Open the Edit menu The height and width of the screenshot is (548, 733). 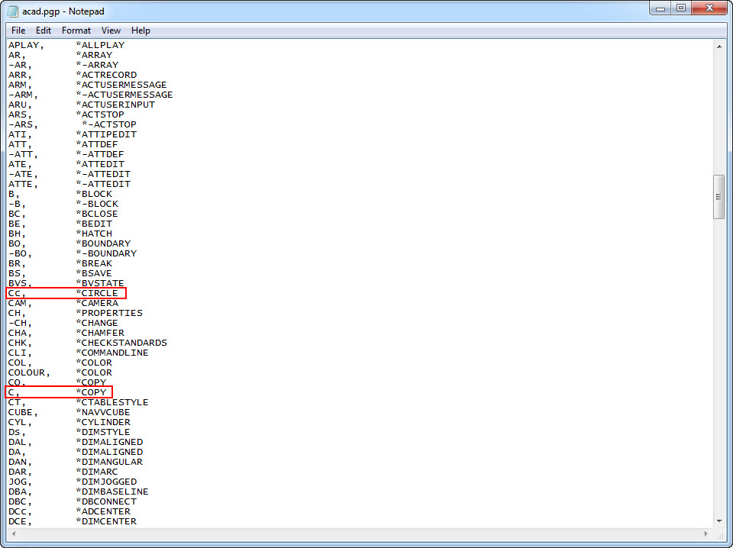pyautogui.click(x=43, y=31)
